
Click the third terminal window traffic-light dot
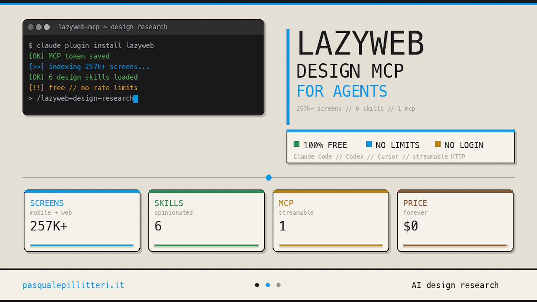(x=47, y=27)
